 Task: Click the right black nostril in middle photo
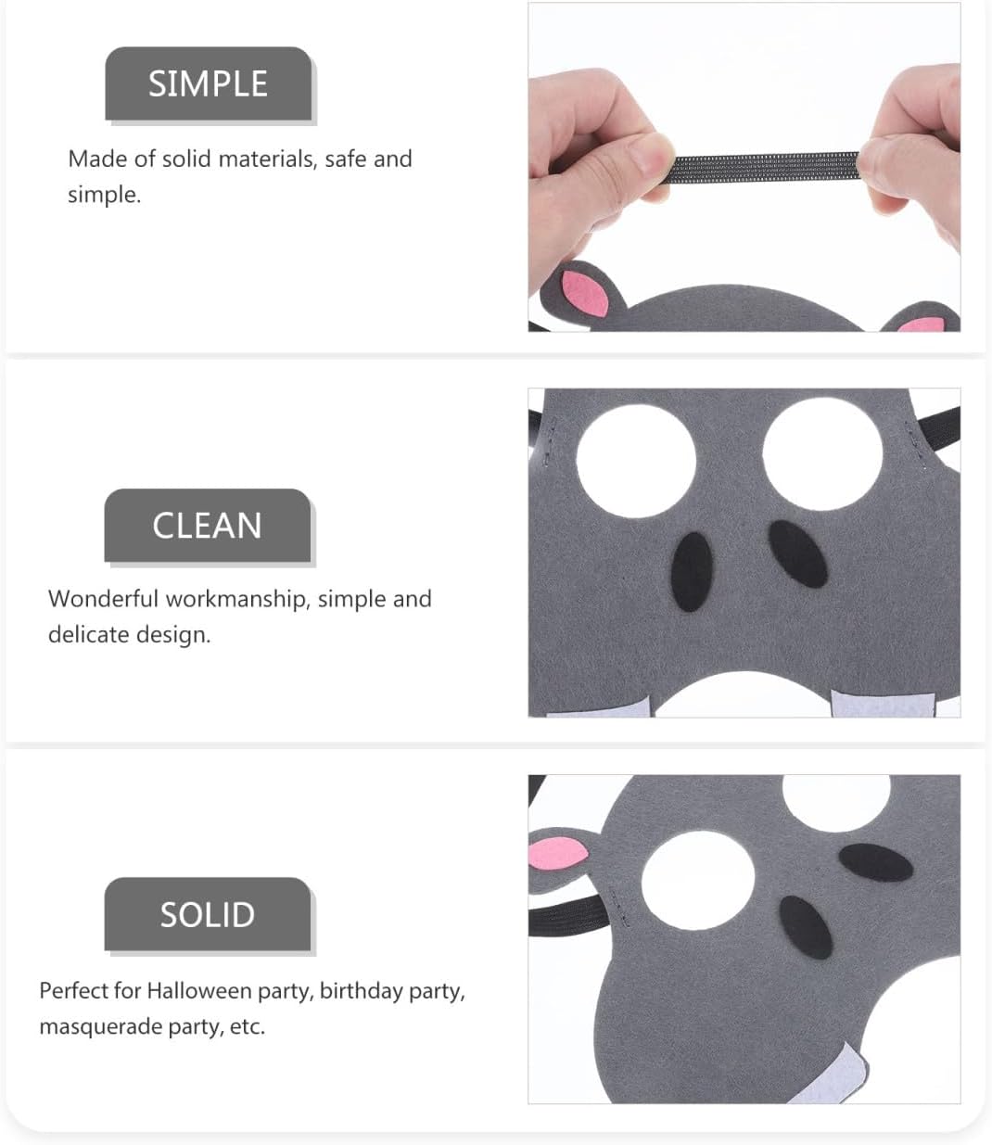point(798,553)
